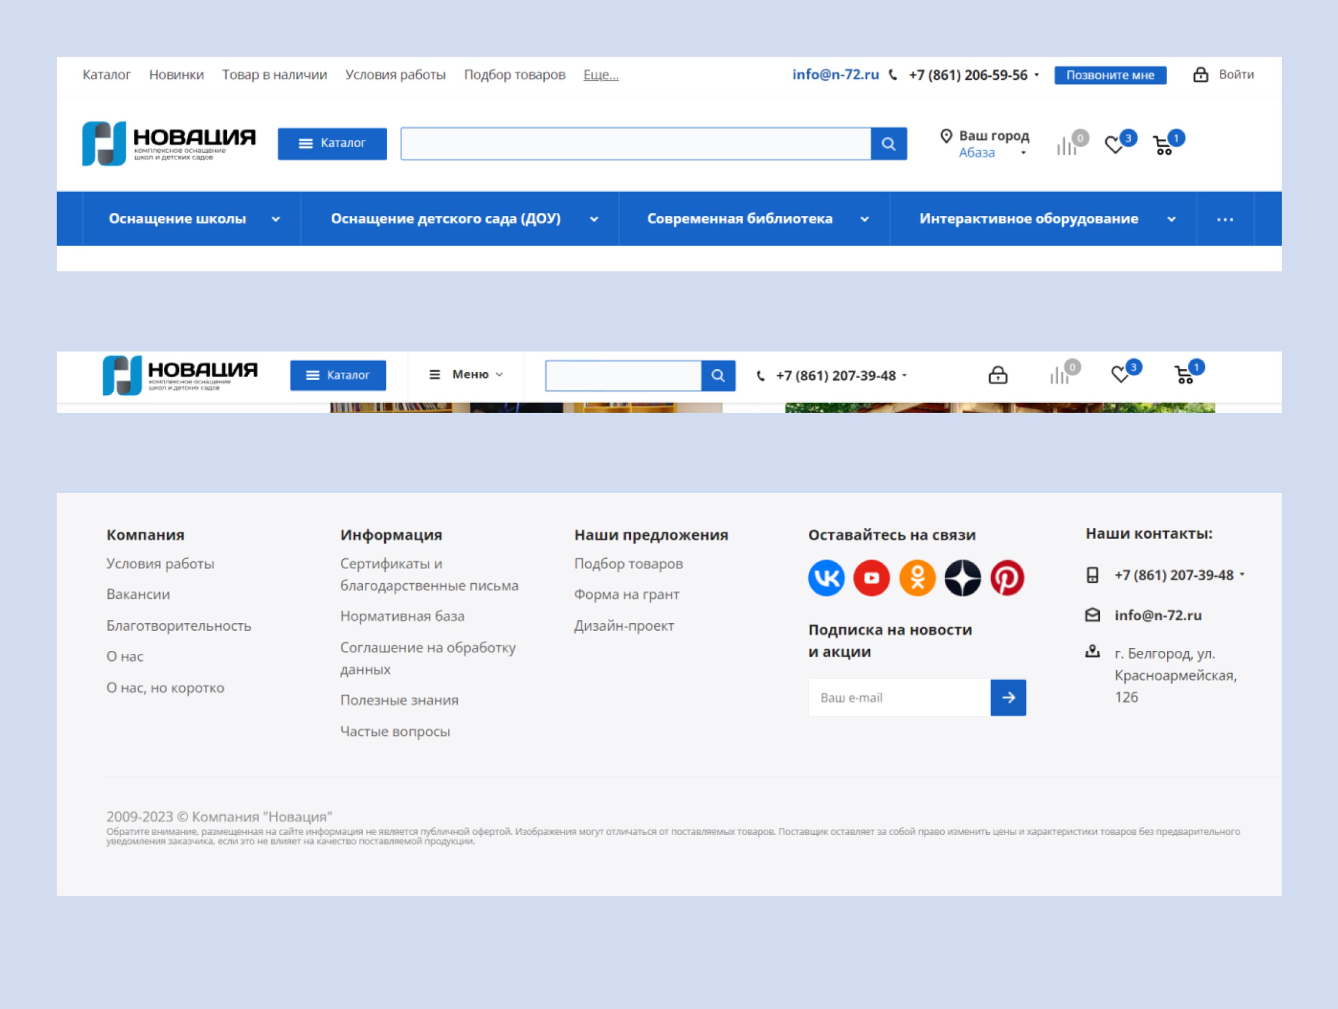This screenshot has width=1338, height=1009.
Task: Expand Интерактивное оборудование category chevron
Action: (x=1172, y=219)
